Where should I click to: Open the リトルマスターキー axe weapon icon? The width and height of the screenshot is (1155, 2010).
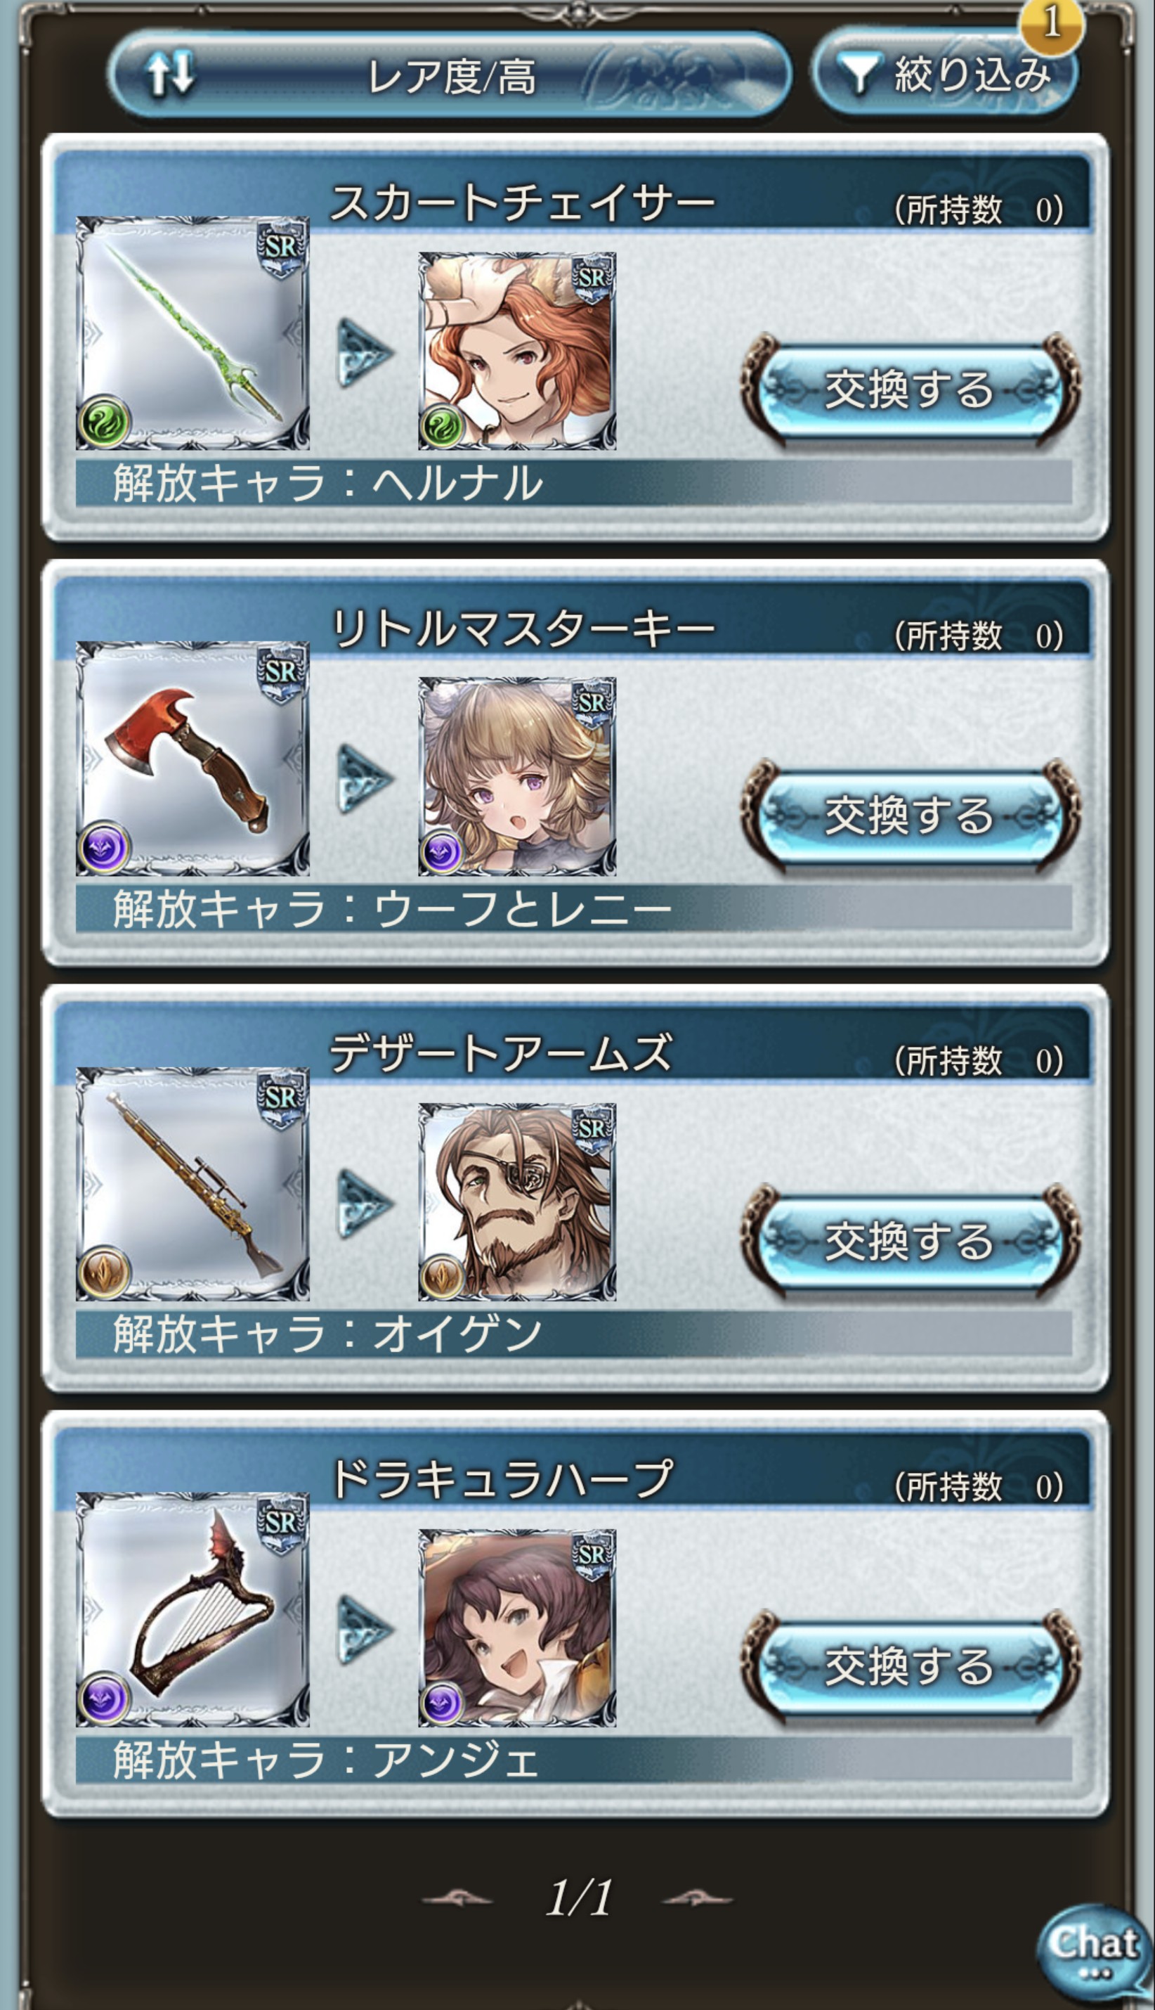[x=192, y=758]
